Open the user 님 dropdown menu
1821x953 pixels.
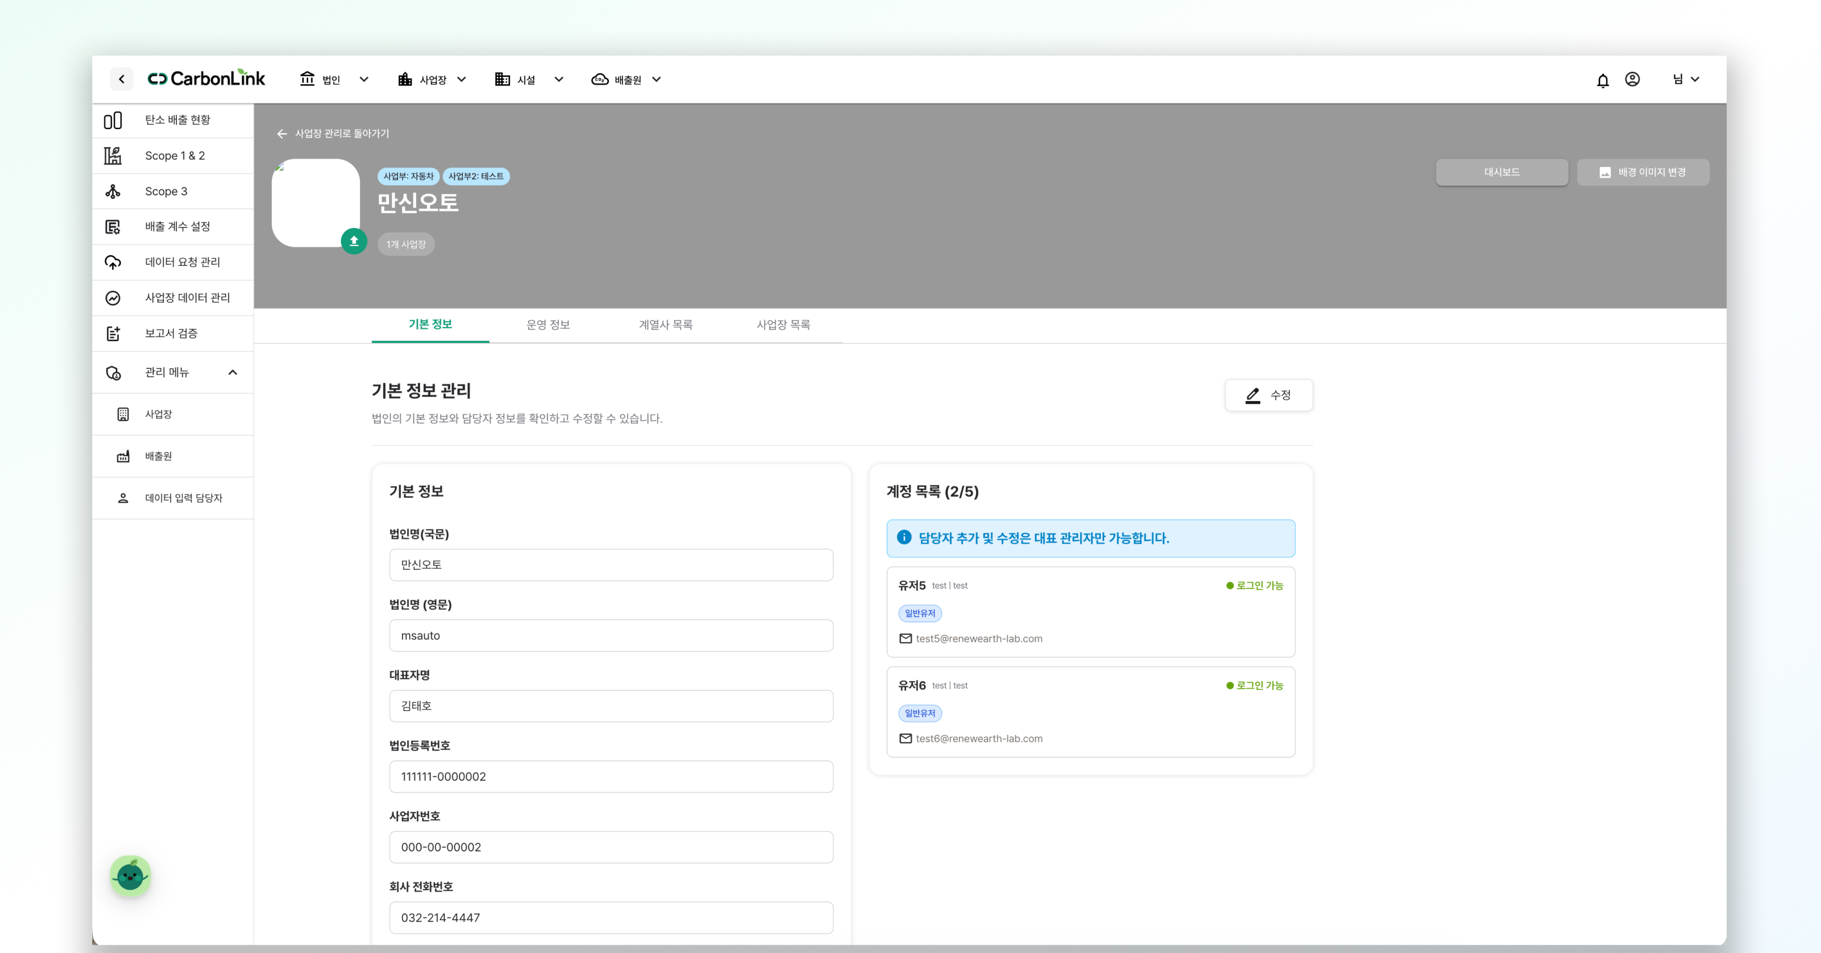(x=1686, y=79)
